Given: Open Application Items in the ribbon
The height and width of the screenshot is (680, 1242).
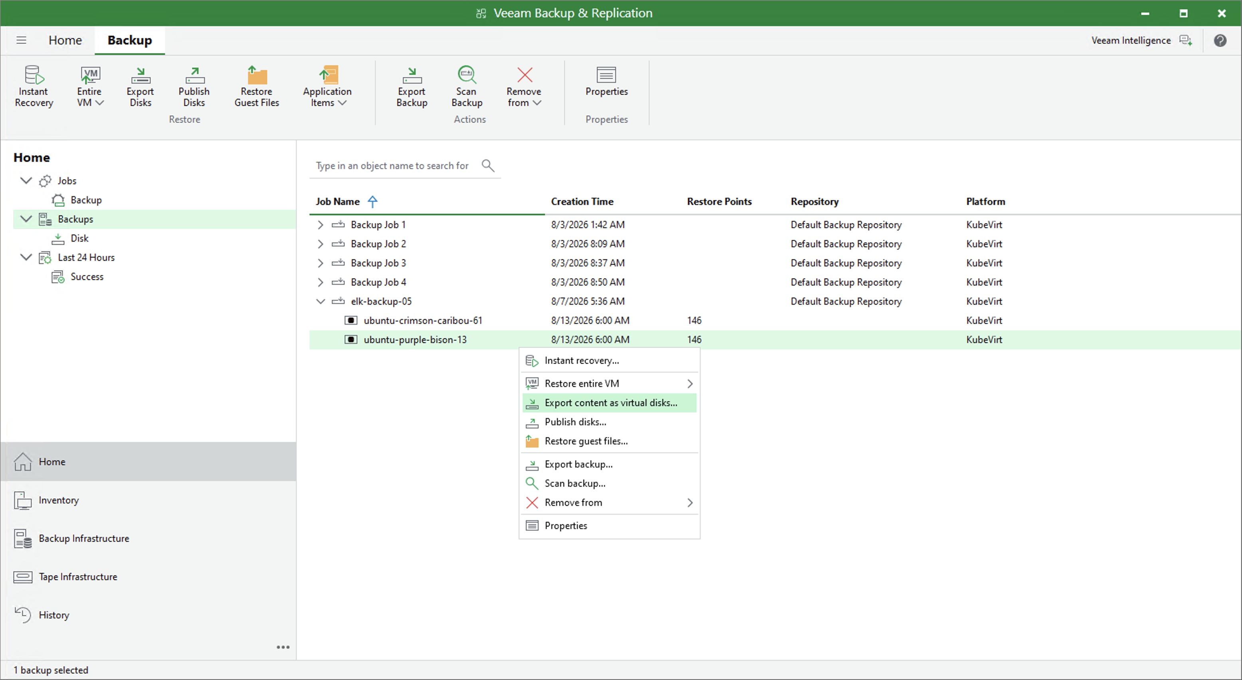Looking at the screenshot, I should pos(327,86).
